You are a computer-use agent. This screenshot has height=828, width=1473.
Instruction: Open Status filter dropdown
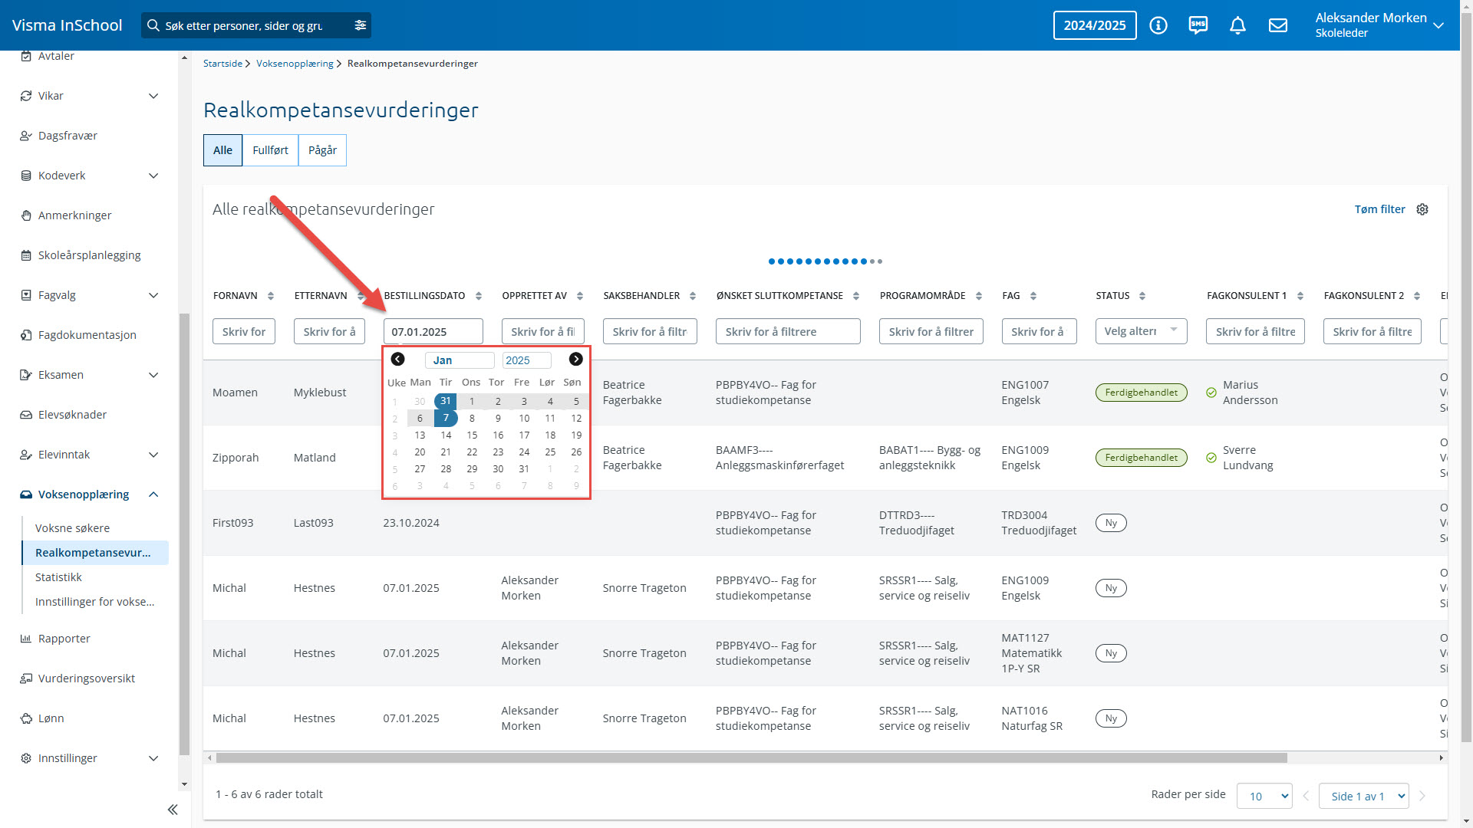1141,331
